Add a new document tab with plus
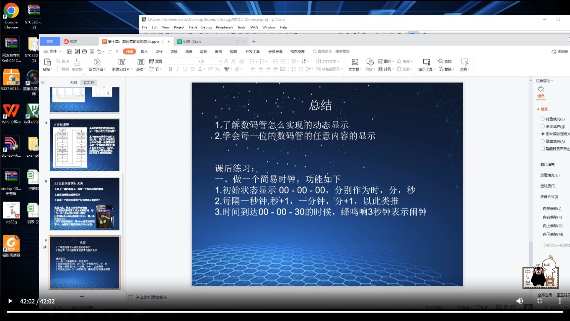570x321 pixels. pos(254,41)
